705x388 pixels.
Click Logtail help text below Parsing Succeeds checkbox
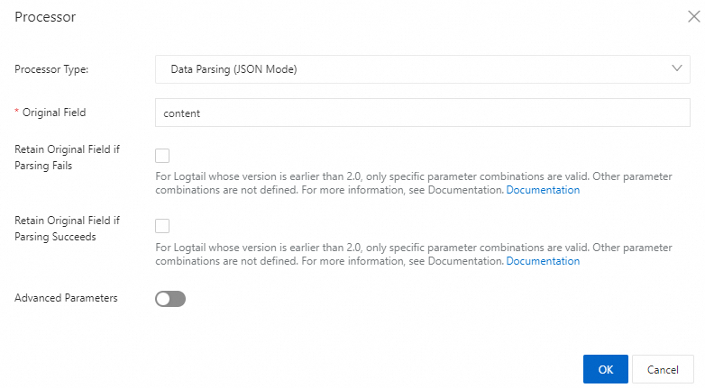[x=414, y=254]
